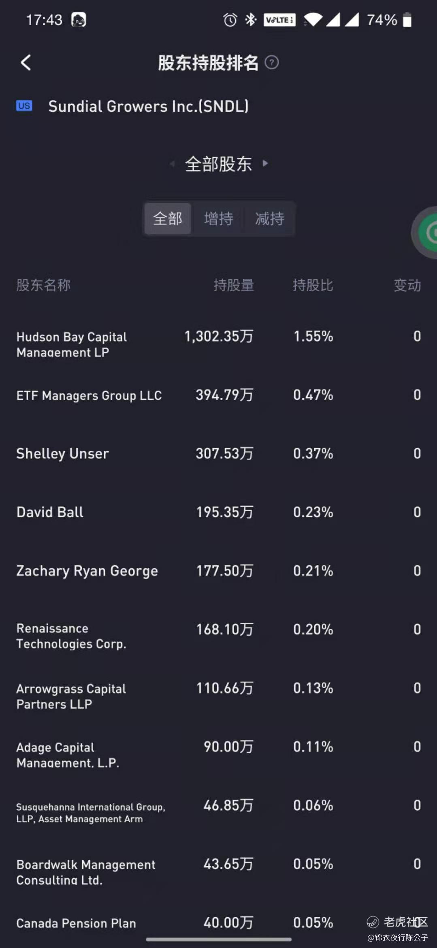This screenshot has height=948, width=437.
Task: Tap the Bluetooth status bar icon
Action: [251, 19]
